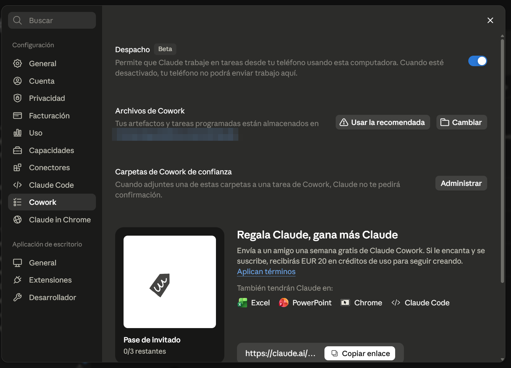
Task: Click the Facturación card icon
Action: pos(17,116)
